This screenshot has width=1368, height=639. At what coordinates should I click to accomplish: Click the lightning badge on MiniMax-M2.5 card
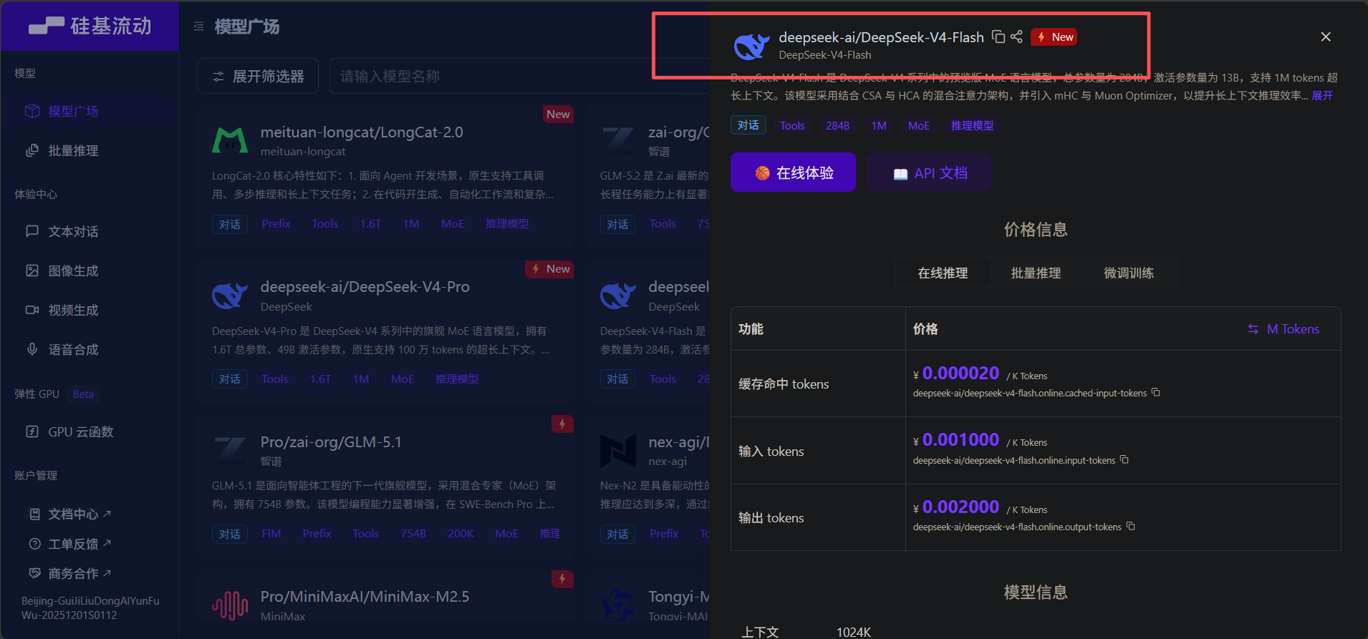562,579
